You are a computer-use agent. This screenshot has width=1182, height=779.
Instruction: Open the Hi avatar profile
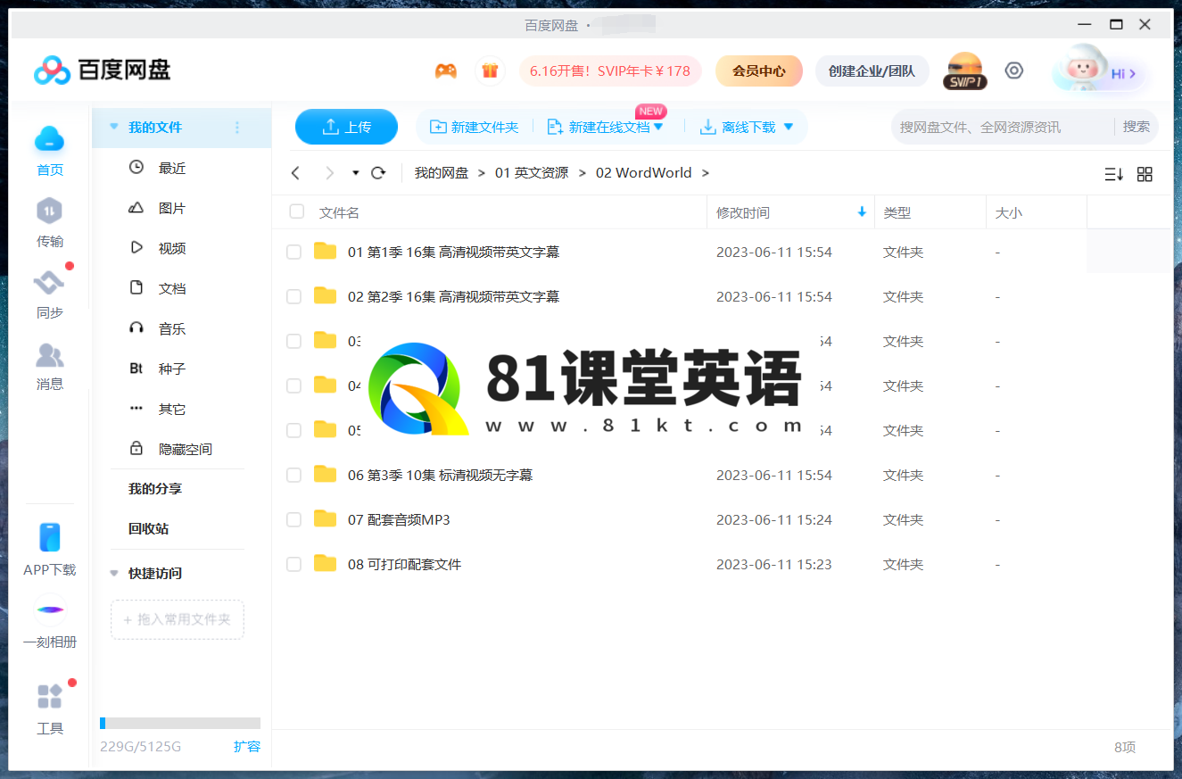click(x=1100, y=71)
